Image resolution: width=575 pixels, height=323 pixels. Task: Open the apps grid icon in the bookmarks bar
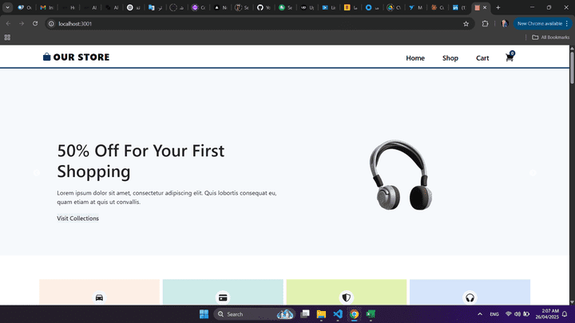tap(7, 37)
